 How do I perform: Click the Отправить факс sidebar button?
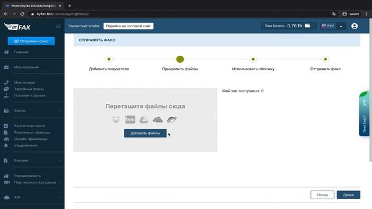pyautogui.click(x=31, y=41)
